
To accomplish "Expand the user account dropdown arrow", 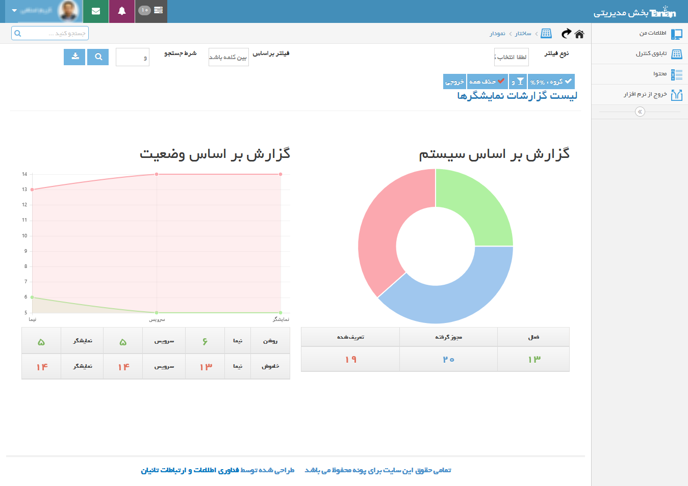I will [14, 10].
